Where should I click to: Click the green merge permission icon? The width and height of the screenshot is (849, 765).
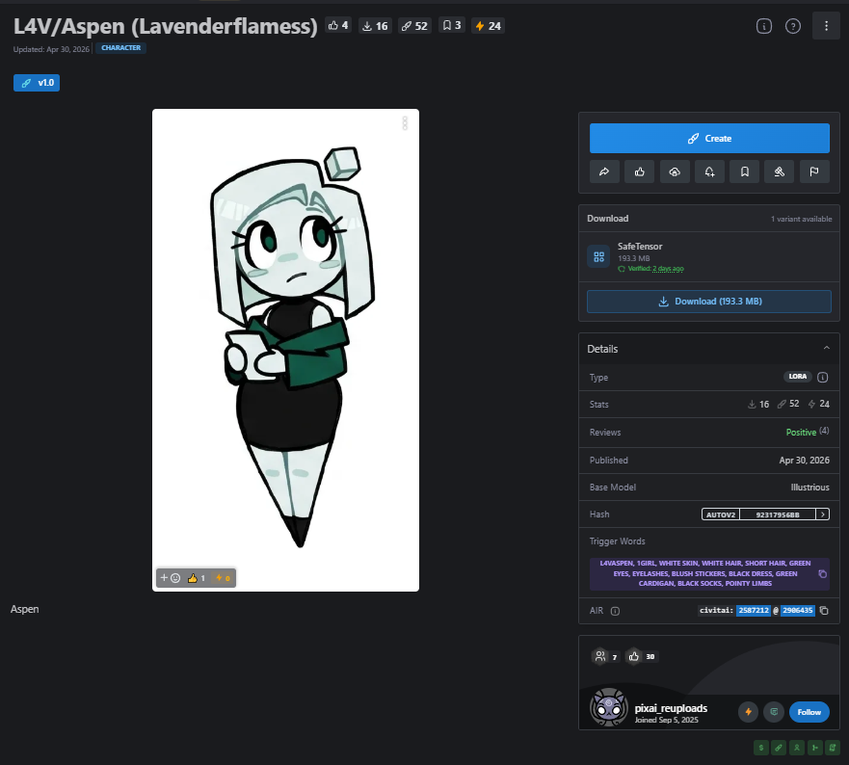[814, 748]
